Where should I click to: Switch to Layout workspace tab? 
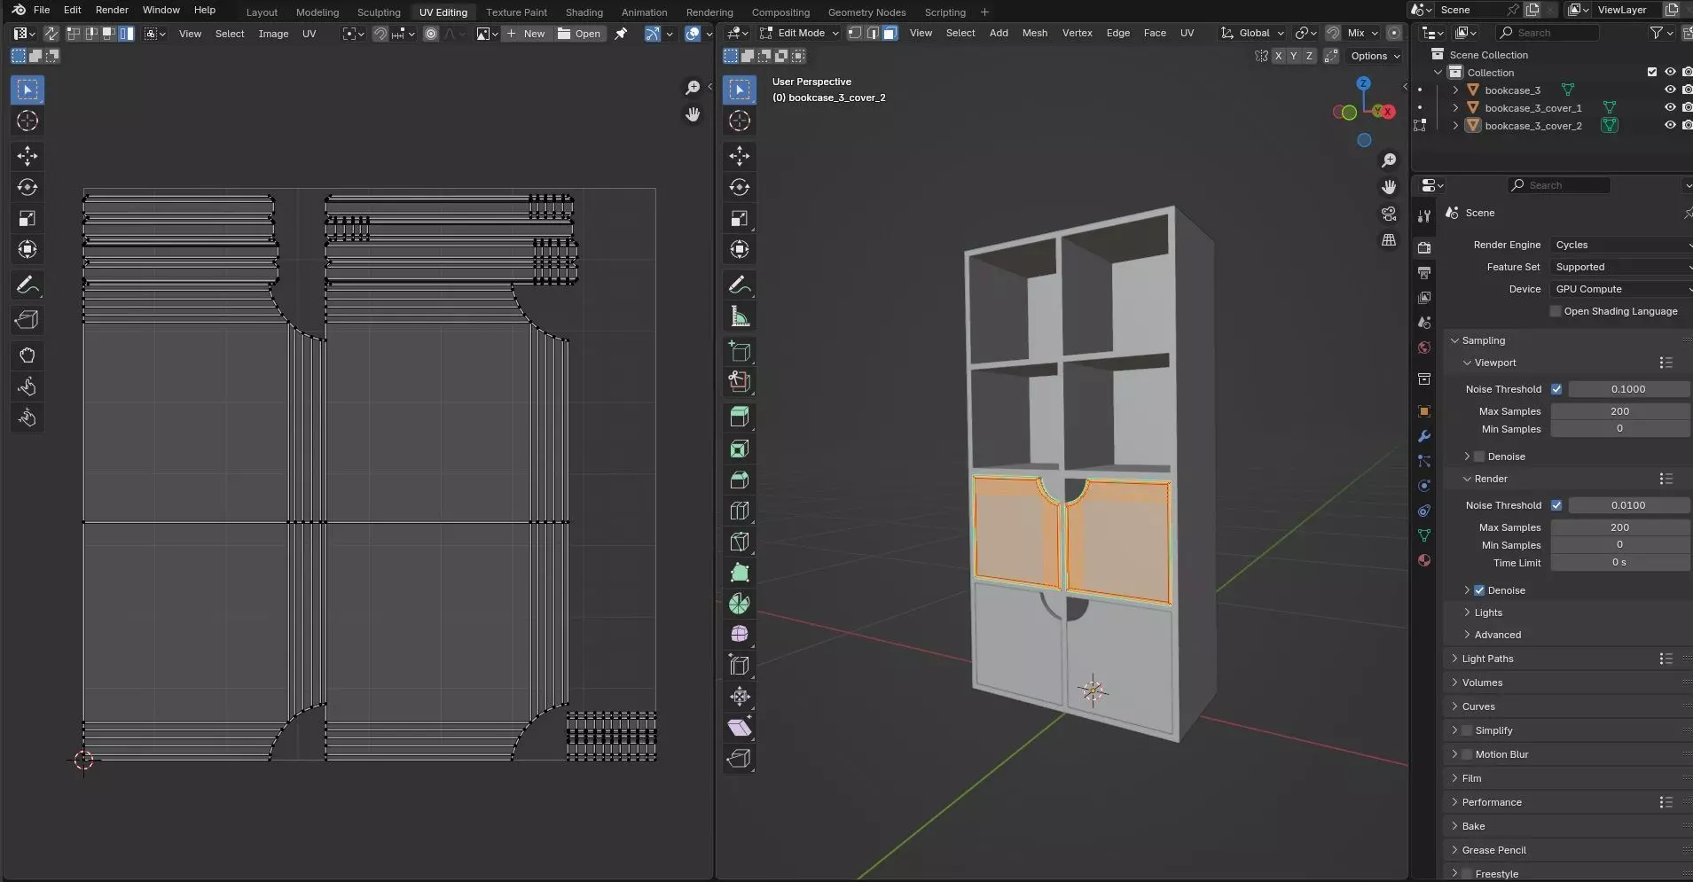[x=262, y=12]
